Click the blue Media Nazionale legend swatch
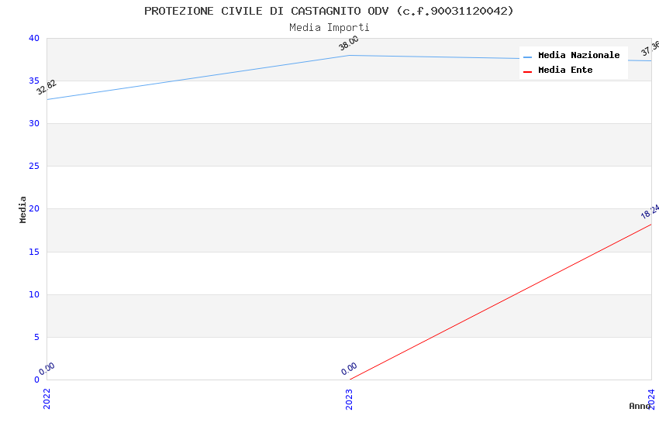659x426 pixels. (528, 57)
